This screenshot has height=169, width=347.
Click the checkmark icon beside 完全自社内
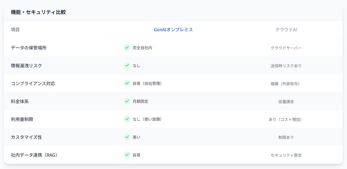(x=127, y=47)
